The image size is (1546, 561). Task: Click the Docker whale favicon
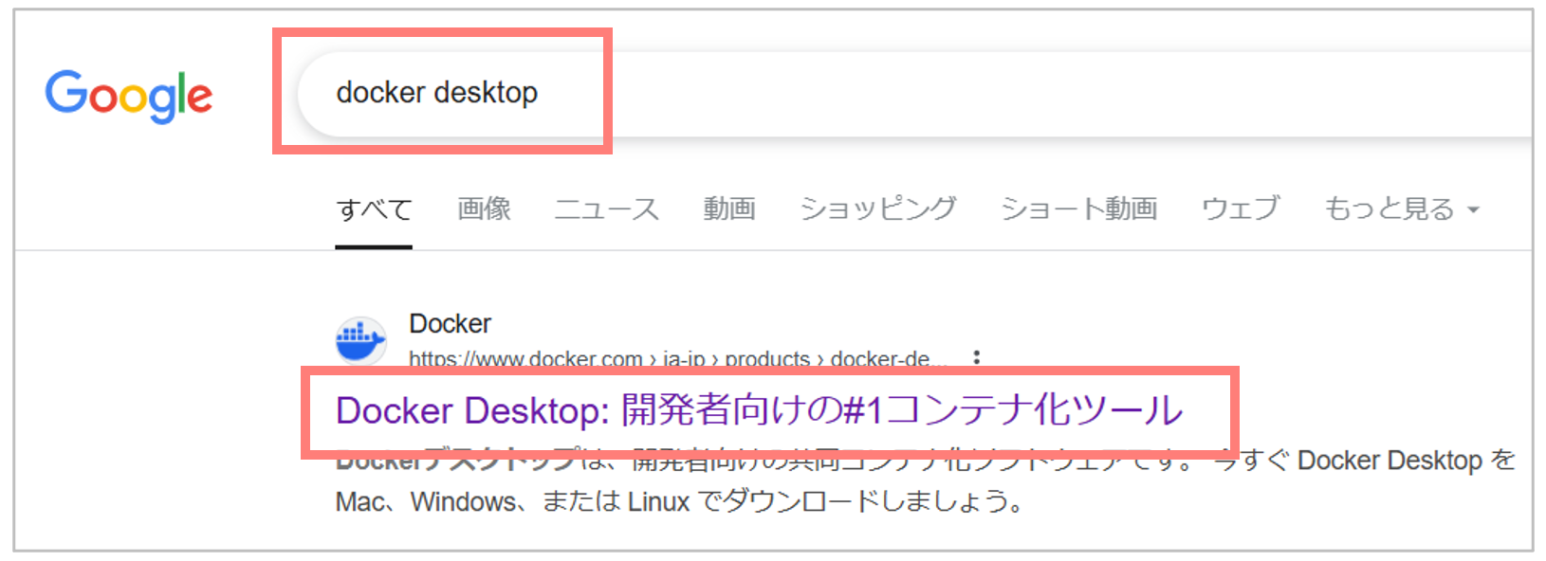click(360, 339)
